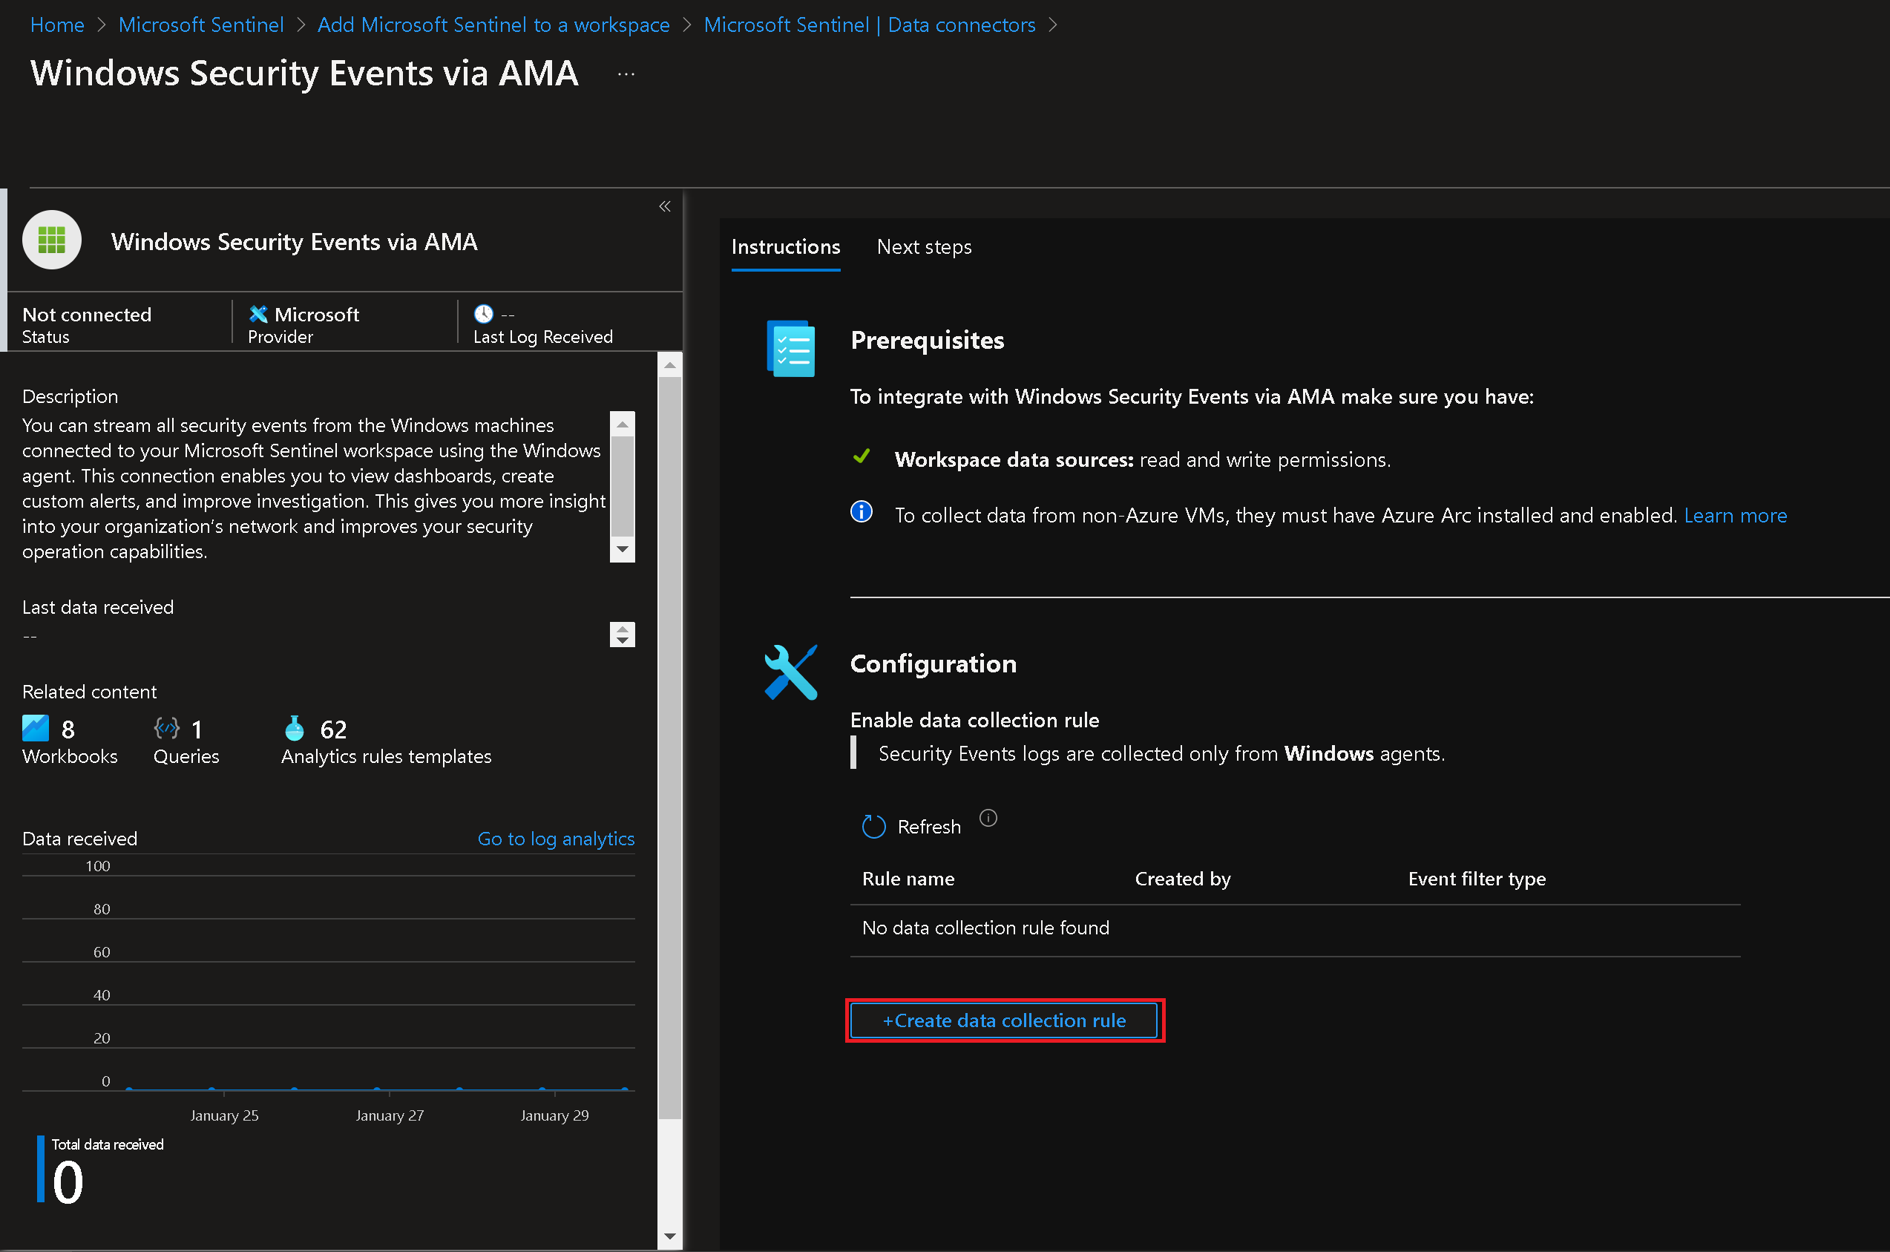Click the Go to log analytics link
This screenshot has height=1252, width=1890.
[554, 839]
